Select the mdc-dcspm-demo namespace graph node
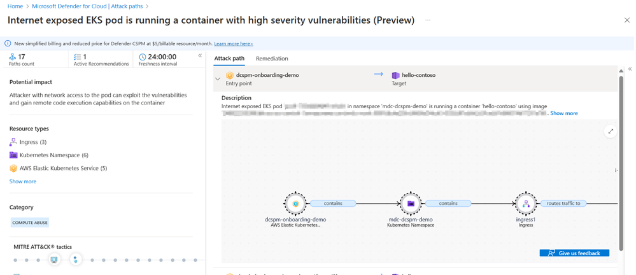Image resolution: width=636 pixels, height=275 pixels. coord(411,203)
